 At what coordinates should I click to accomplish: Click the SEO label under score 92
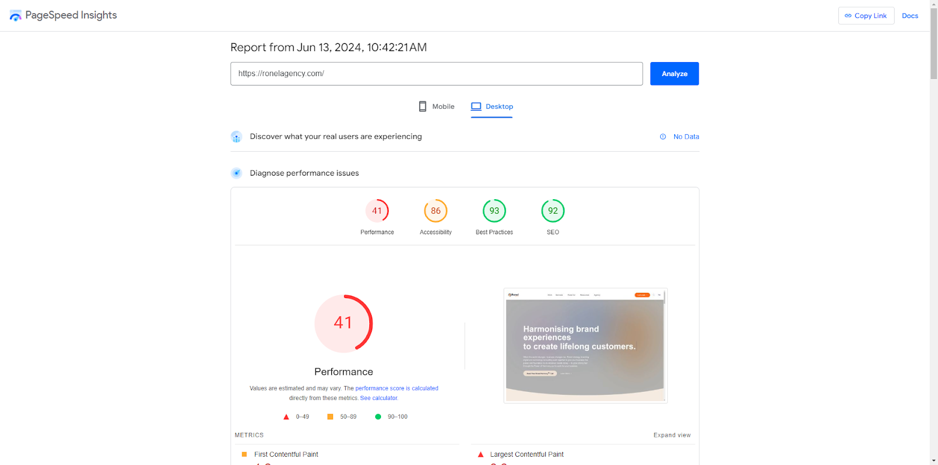[x=553, y=232]
